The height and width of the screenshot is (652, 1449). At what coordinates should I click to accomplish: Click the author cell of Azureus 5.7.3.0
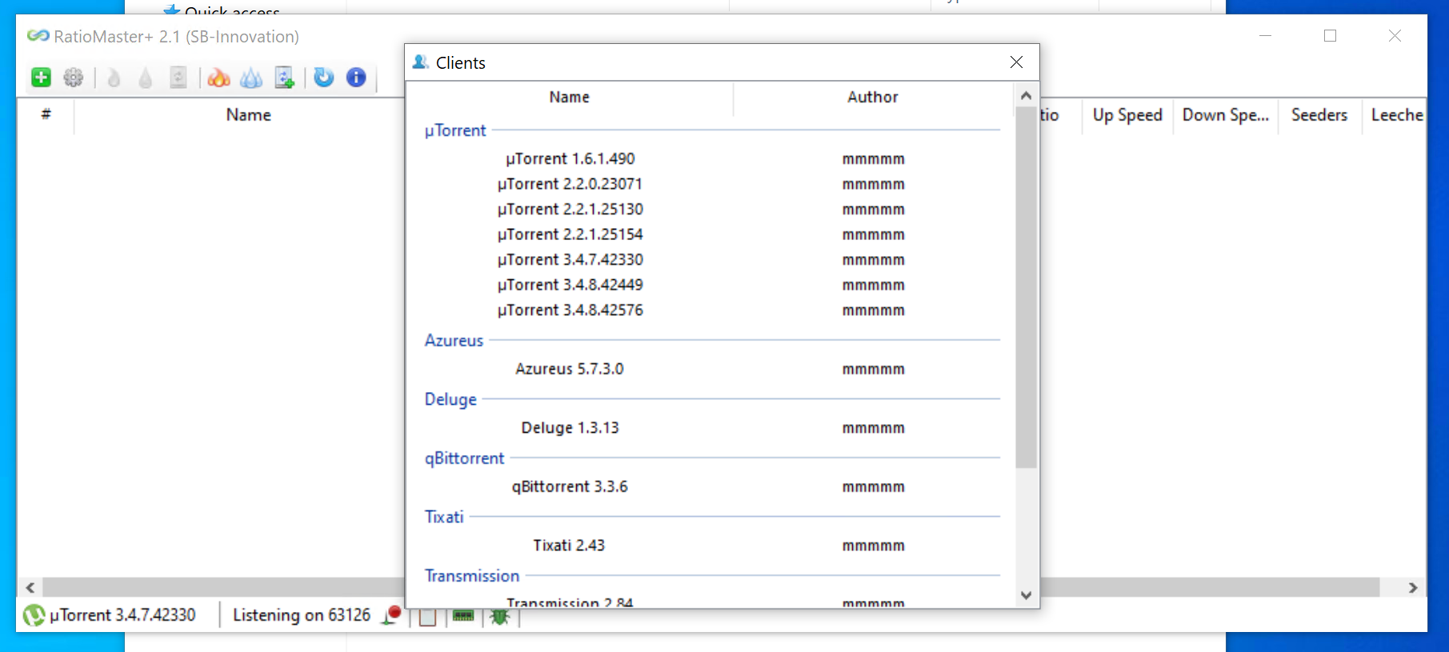[x=873, y=370]
